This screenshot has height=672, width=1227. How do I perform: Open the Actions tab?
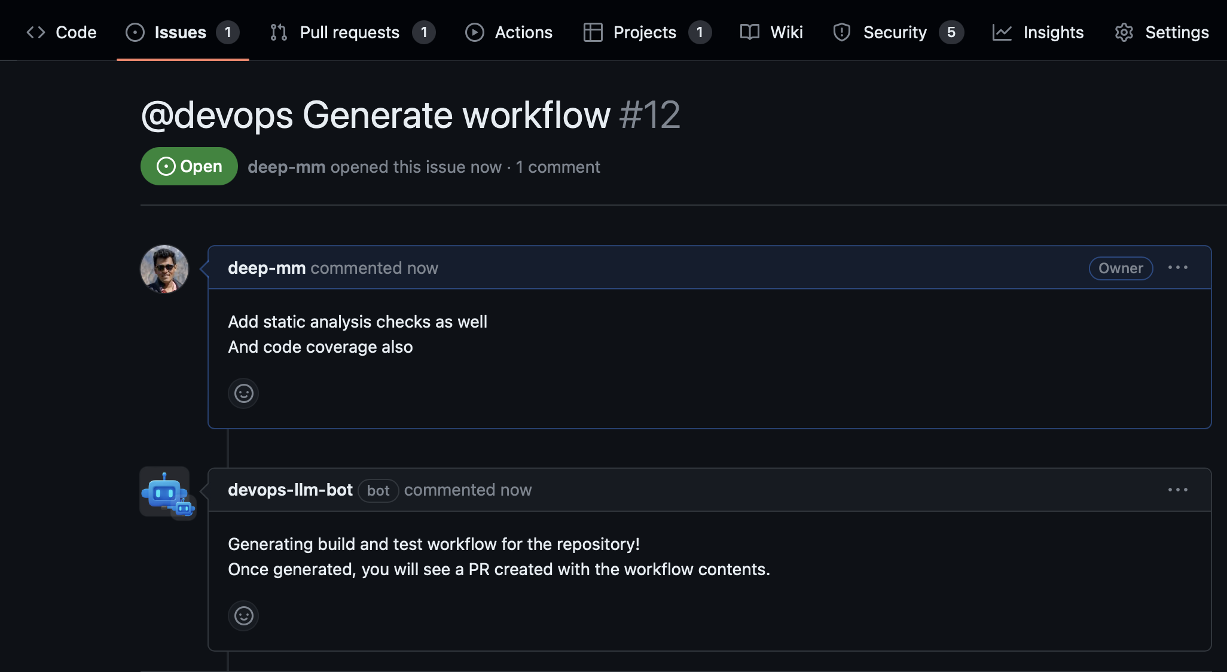coord(509,32)
